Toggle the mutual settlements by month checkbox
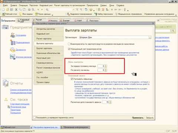178x133 pixels. point(69,44)
